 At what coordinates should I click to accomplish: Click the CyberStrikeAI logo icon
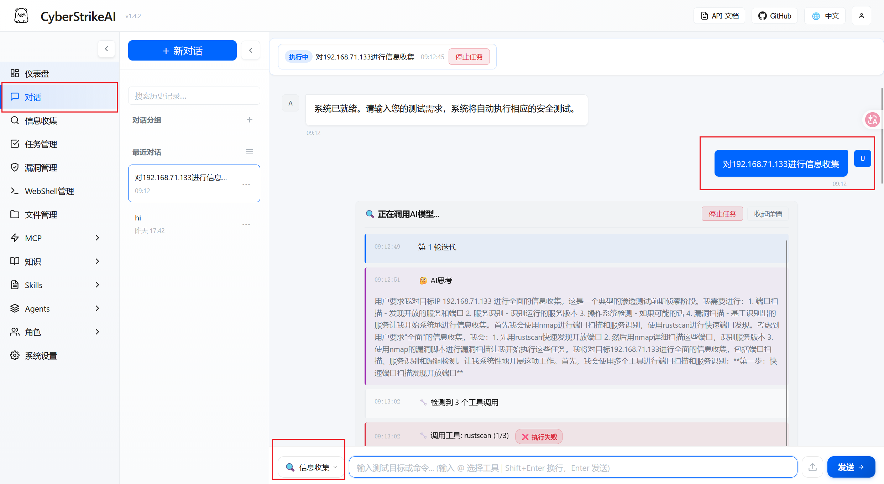tap(21, 16)
